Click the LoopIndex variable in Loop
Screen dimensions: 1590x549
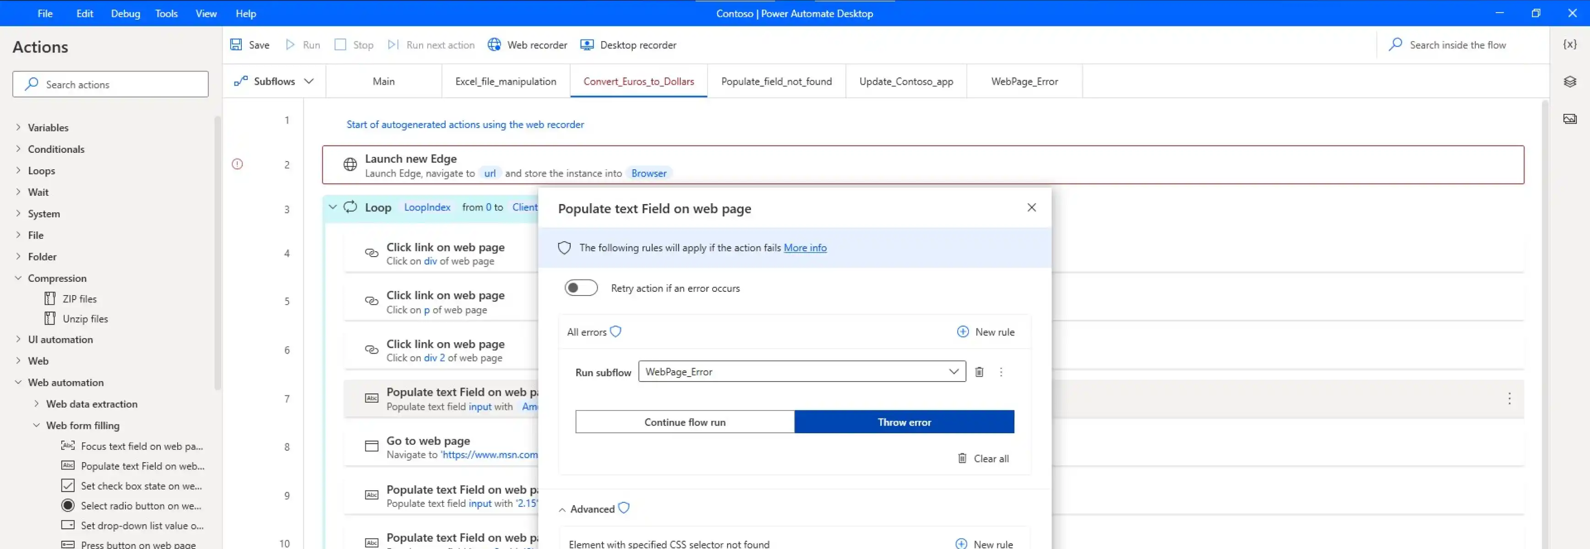(426, 207)
